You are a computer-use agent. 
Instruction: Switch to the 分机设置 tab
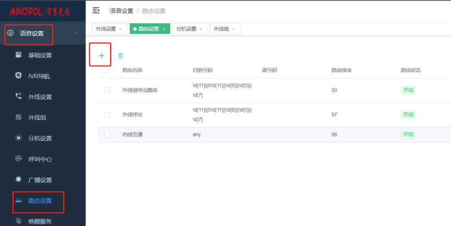point(186,29)
